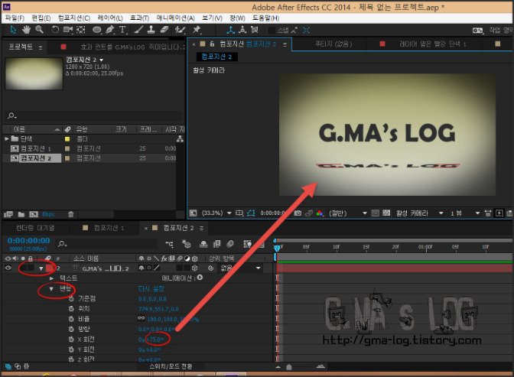Image resolution: width=514 pixels, height=377 pixels.
Task: Create new folder in Project panel
Action: pos(21,214)
